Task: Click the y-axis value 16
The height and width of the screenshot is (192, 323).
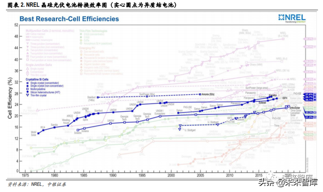Action: 16,127
